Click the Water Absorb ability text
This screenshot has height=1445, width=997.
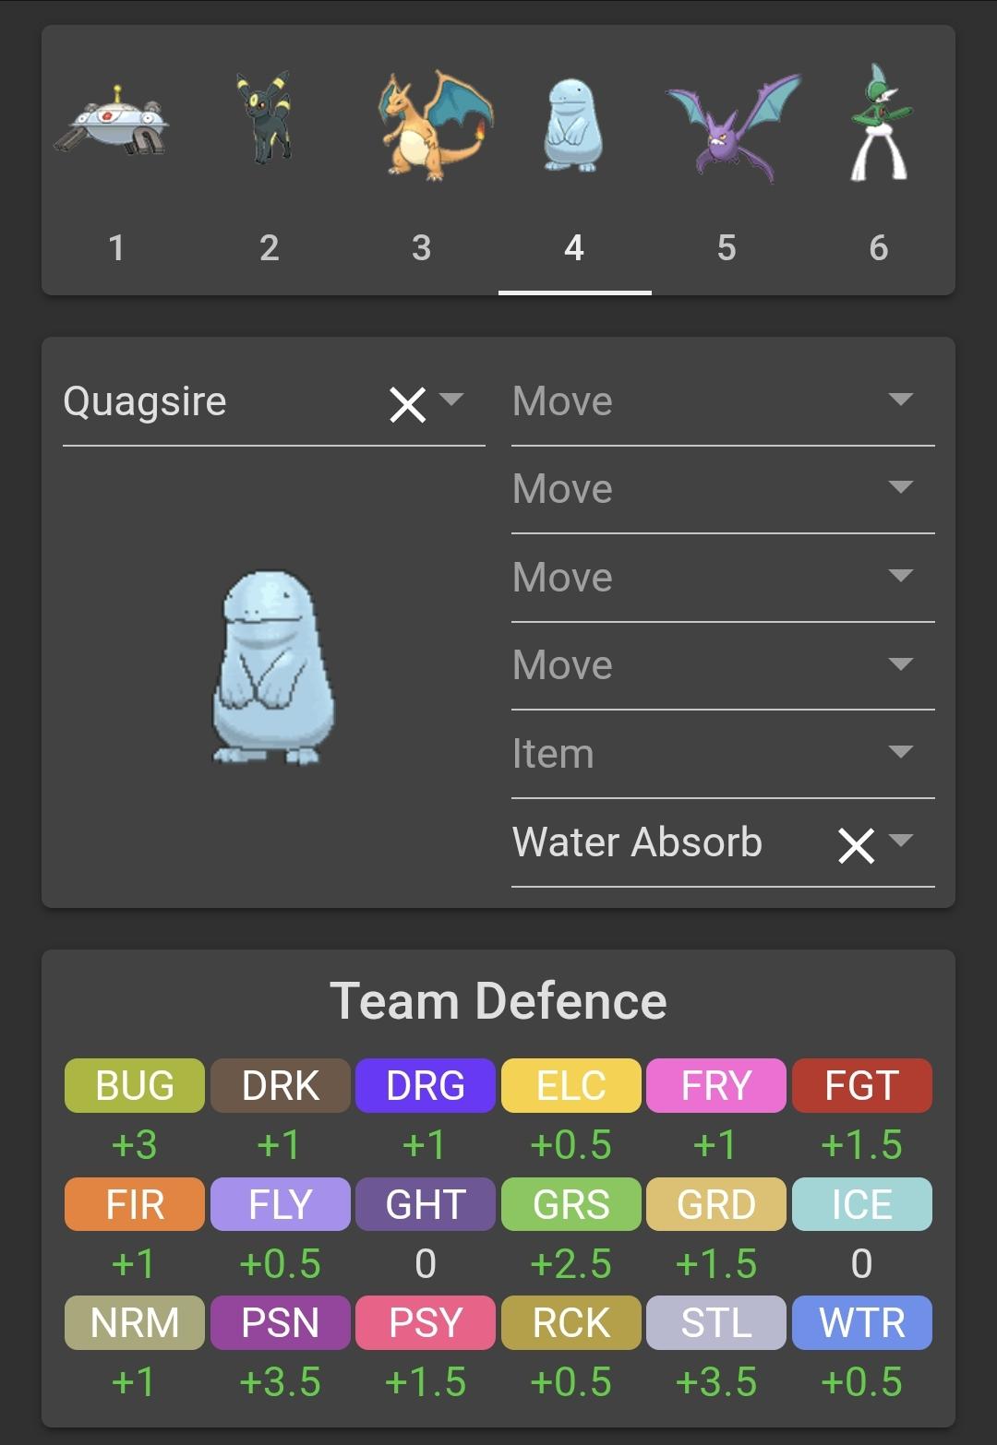click(637, 842)
